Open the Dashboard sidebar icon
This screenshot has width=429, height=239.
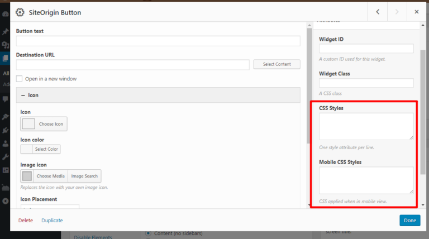click(x=5, y=14)
